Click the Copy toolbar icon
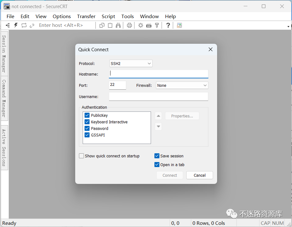This screenshot has width=292, height=227. click(x=102, y=25)
